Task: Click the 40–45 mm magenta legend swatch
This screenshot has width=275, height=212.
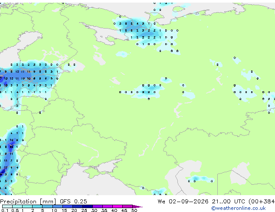Action: (x=118, y=206)
